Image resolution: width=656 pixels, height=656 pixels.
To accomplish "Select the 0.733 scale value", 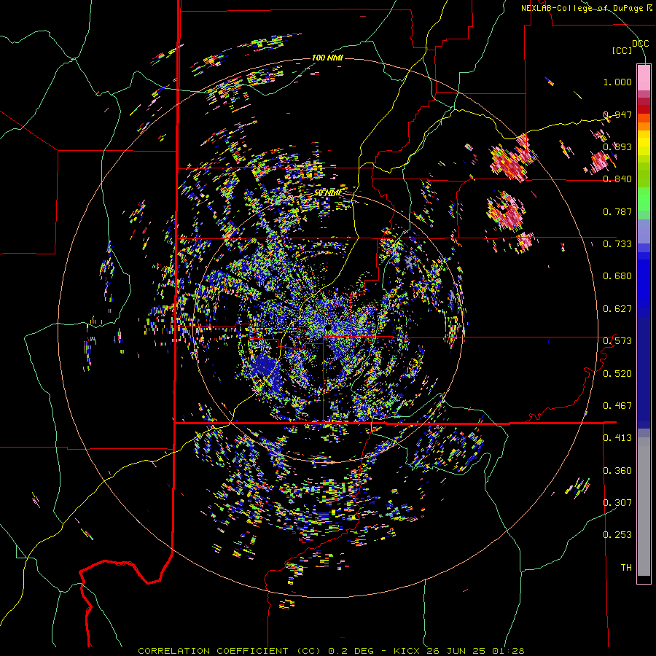I will tap(617, 244).
